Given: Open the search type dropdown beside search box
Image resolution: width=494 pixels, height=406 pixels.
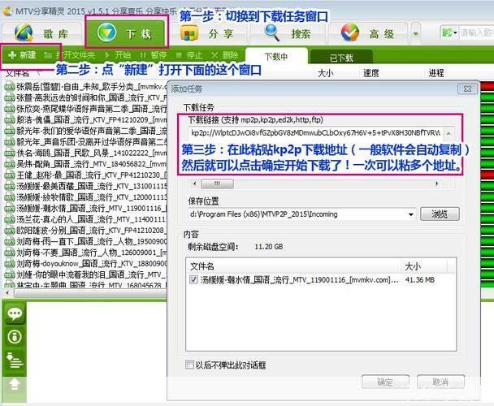Looking at the screenshot, I should tap(449, 32).
